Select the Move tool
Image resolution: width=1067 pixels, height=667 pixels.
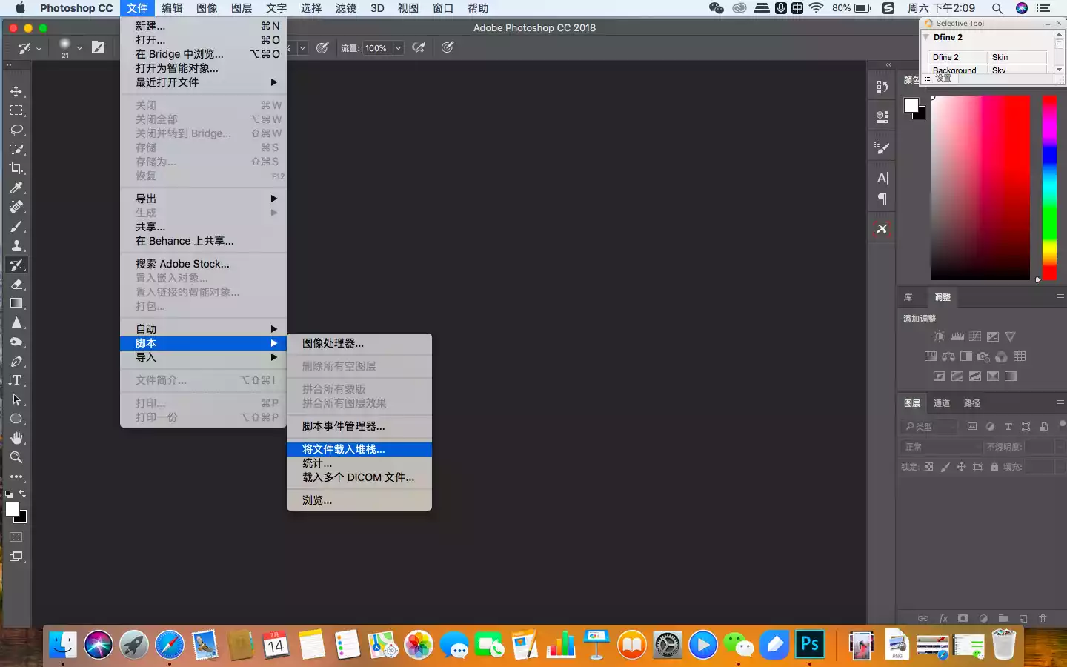point(16,91)
